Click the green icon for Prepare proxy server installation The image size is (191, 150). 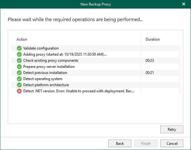pyautogui.click(x=19, y=67)
